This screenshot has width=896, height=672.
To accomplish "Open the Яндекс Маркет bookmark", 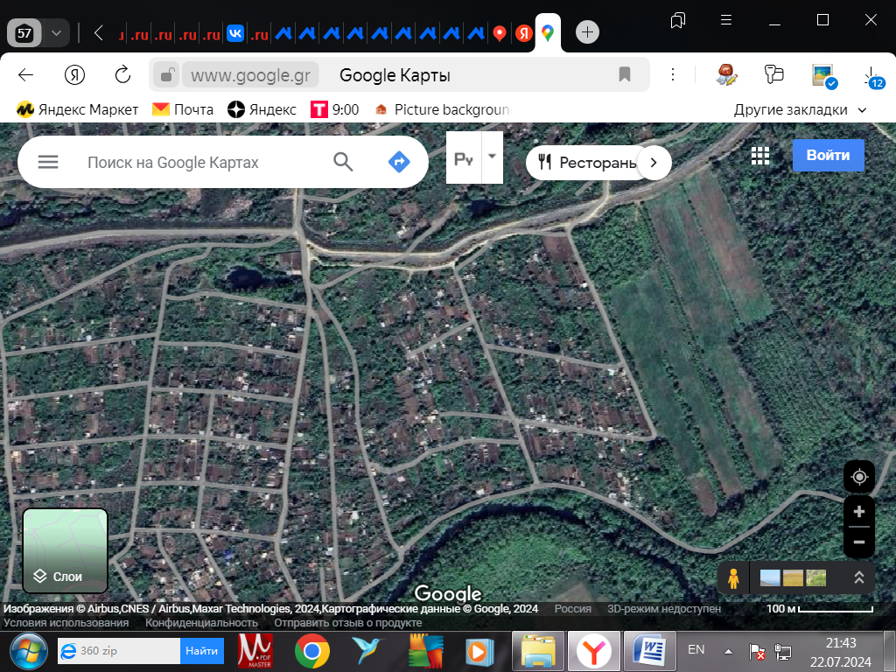I will (77, 109).
